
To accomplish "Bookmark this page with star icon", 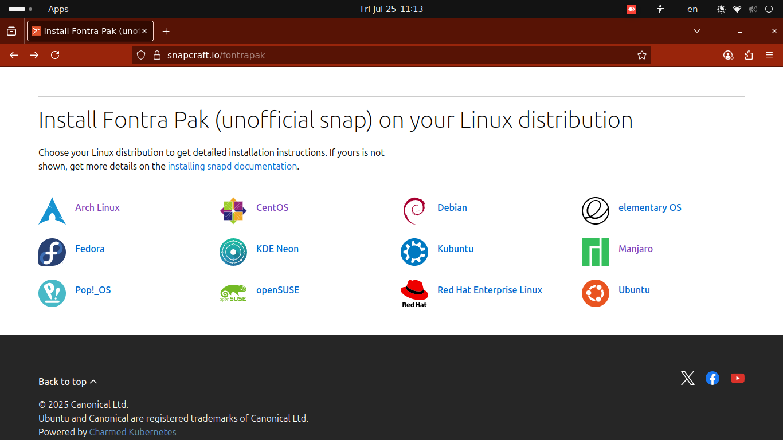I will click(642, 55).
